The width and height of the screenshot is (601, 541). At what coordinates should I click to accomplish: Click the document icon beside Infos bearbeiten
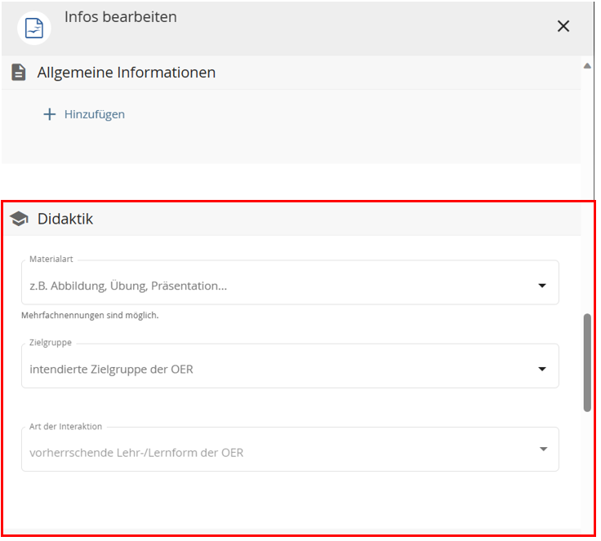pos(34,28)
